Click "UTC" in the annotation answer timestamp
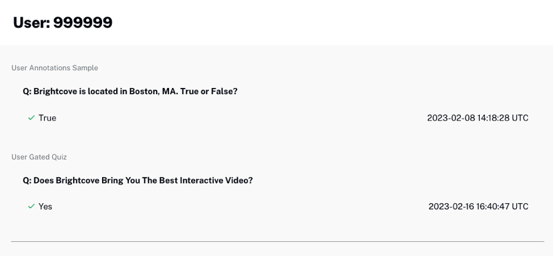553x256 pixels. coord(520,118)
